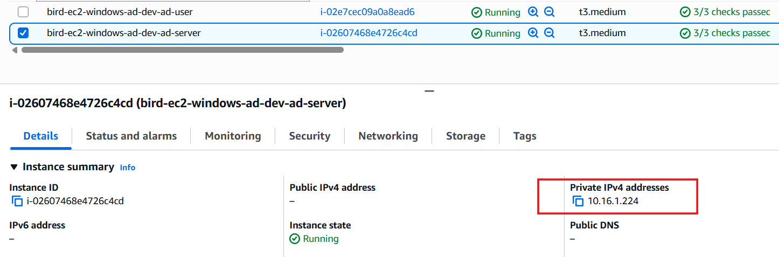Click instance ID value in Instance summary
This screenshot has width=779, height=257.
tap(75, 202)
